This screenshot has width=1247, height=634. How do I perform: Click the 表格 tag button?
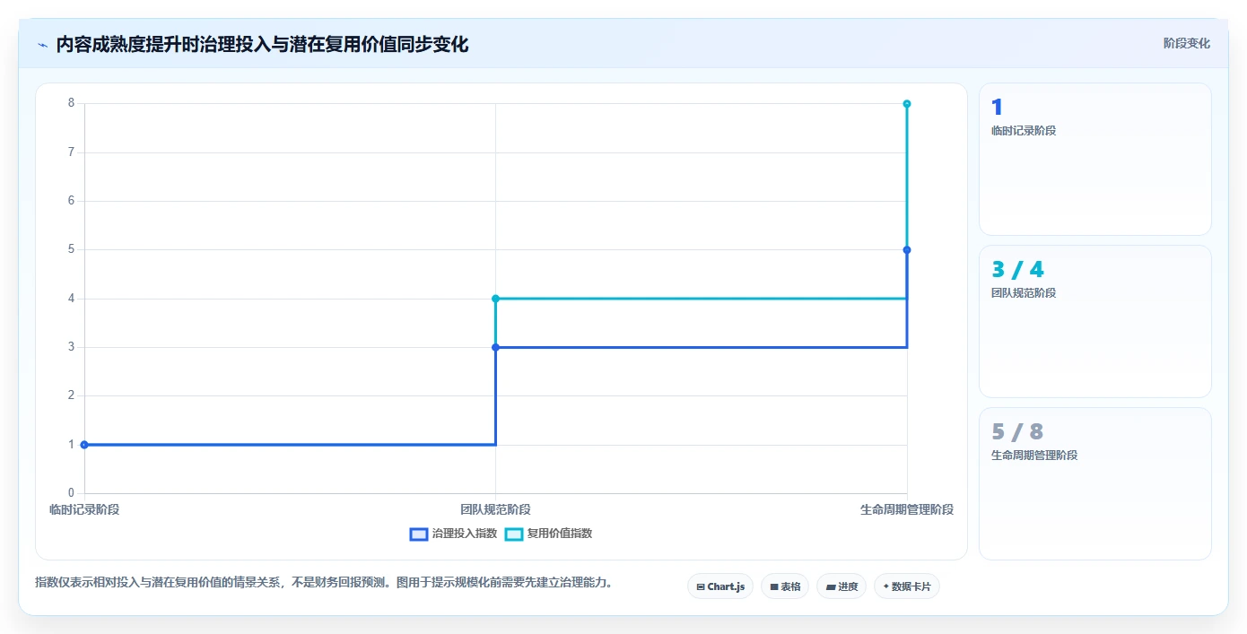785,586
